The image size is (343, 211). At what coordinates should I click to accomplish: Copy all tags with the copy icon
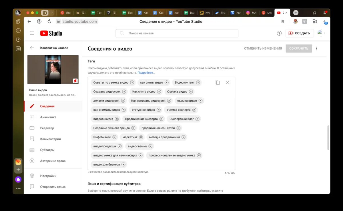218,82
